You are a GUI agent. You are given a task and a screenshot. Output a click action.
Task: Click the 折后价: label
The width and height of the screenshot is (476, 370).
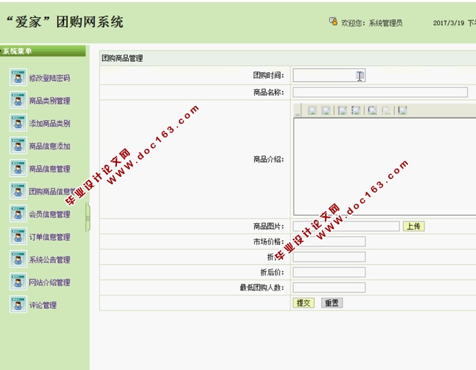pos(272,272)
